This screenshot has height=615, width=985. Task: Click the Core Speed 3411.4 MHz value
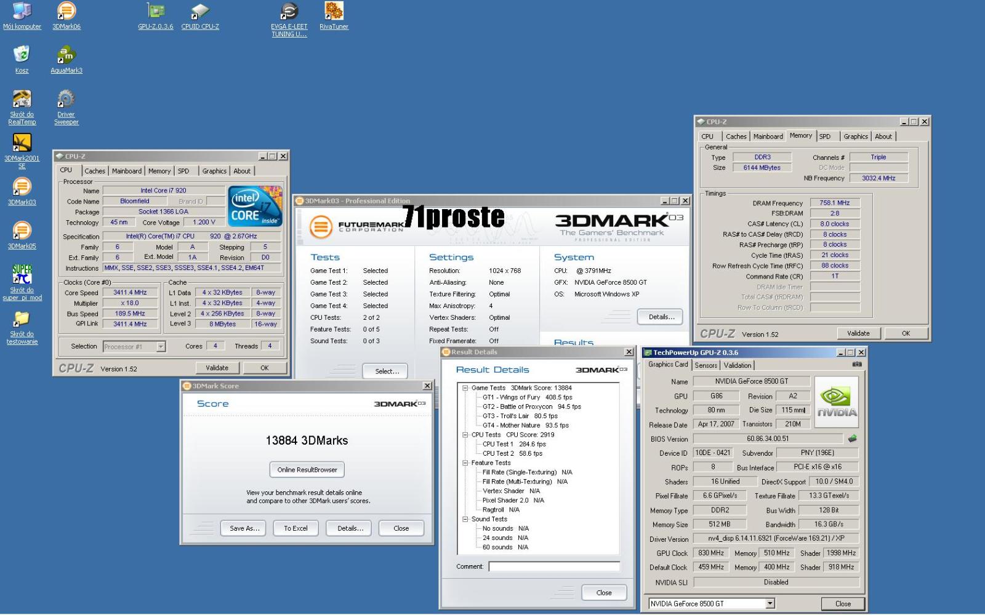[130, 293]
